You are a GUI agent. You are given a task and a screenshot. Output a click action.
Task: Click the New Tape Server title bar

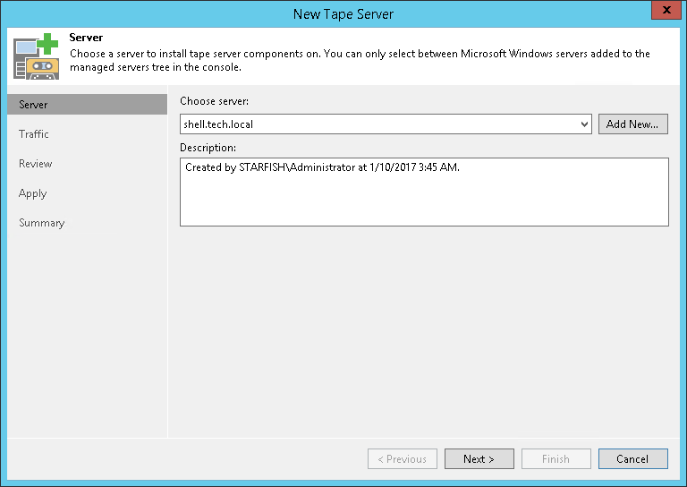[343, 13]
